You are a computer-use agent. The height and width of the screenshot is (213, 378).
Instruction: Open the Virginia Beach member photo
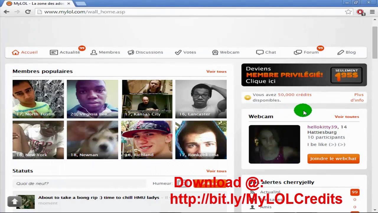tap(92, 99)
